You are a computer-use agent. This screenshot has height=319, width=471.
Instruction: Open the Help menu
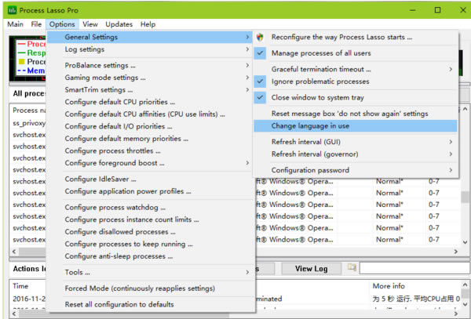[148, 24]
